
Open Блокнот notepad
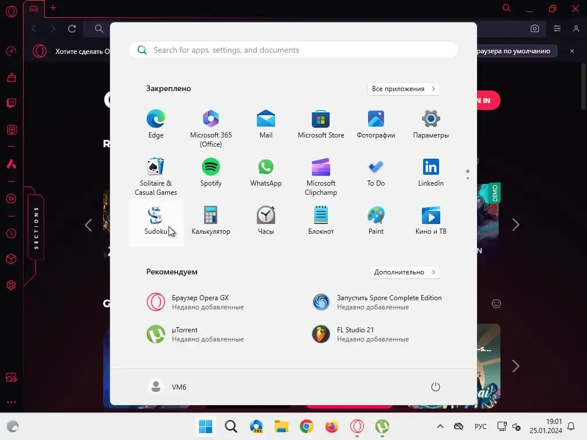(321, 221)
